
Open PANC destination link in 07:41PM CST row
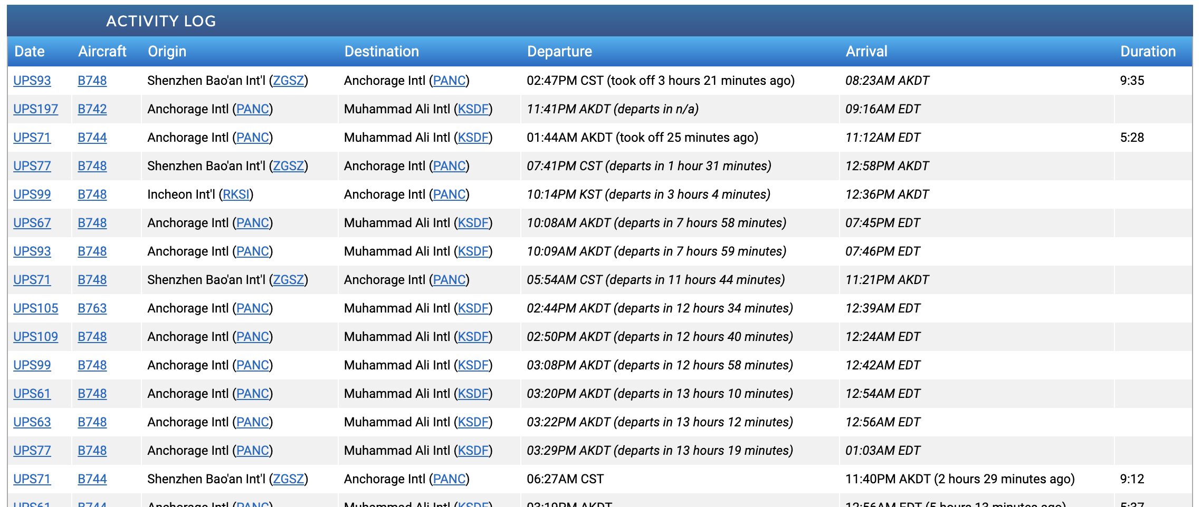click(x=450, y=166)
